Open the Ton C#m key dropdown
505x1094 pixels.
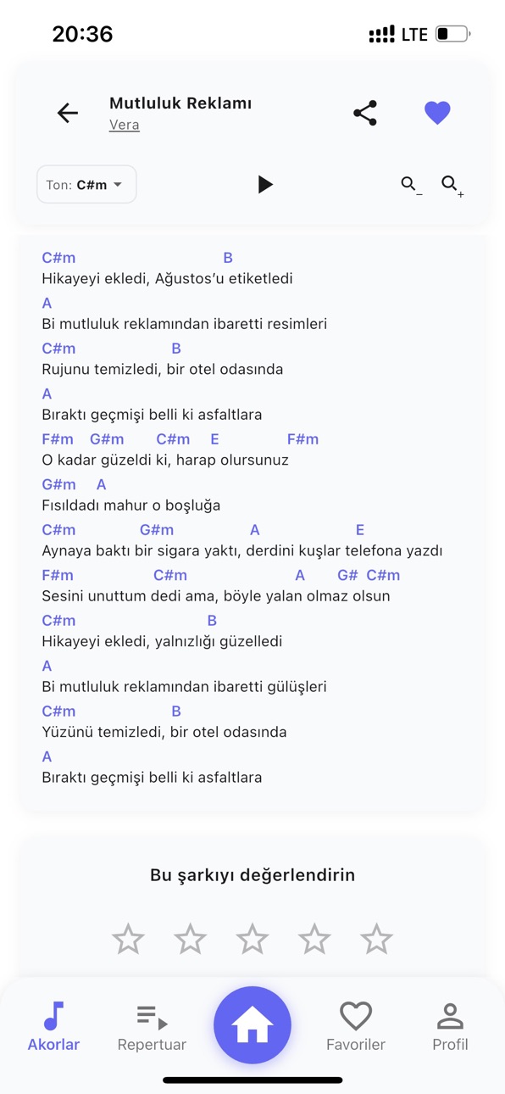click(x=86, y=184)
